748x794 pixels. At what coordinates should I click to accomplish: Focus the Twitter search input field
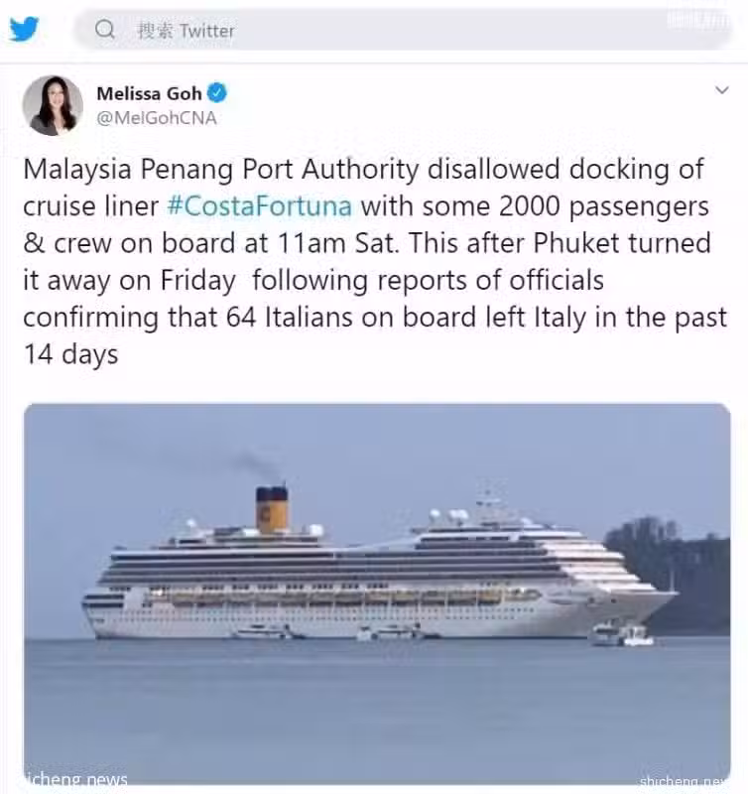coord(403,30)
